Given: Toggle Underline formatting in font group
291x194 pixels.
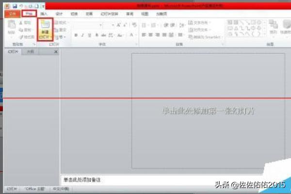Looking at the screenshot, I should tap(89, 35).
